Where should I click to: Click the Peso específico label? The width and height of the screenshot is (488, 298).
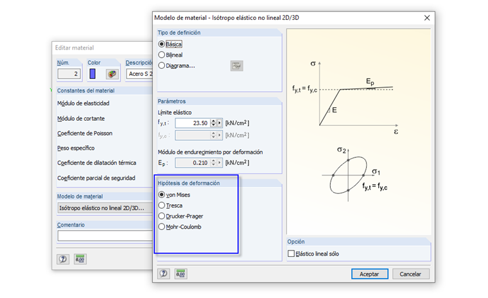point(76,148)
